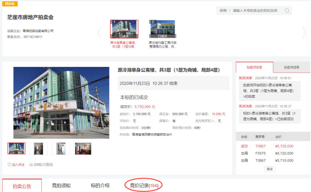Image resolution: width=311 pixels, height=192 pixels.
Task: Click the left carousel arrow
Action: [x=99, y=33]
